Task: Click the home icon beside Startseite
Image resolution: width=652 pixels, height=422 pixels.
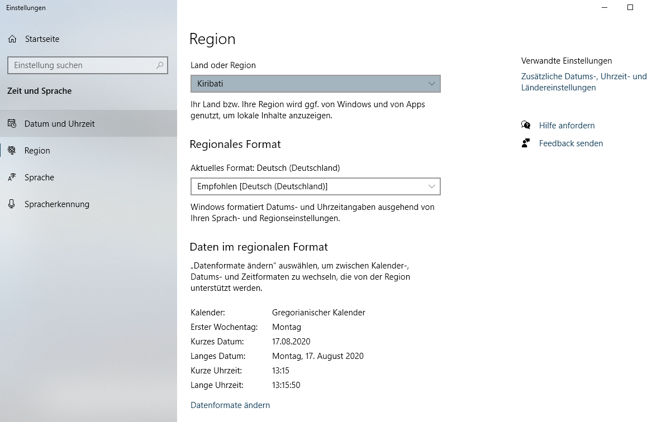Action: pyautogui.click(x=12, y=39)
